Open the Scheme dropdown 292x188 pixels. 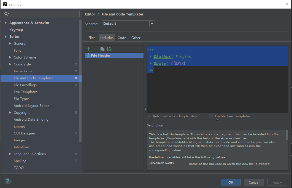click(x=152, y=24)
